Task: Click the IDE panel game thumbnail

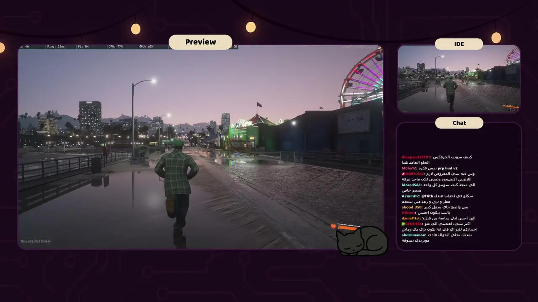Action: click(x=459, y=79)
